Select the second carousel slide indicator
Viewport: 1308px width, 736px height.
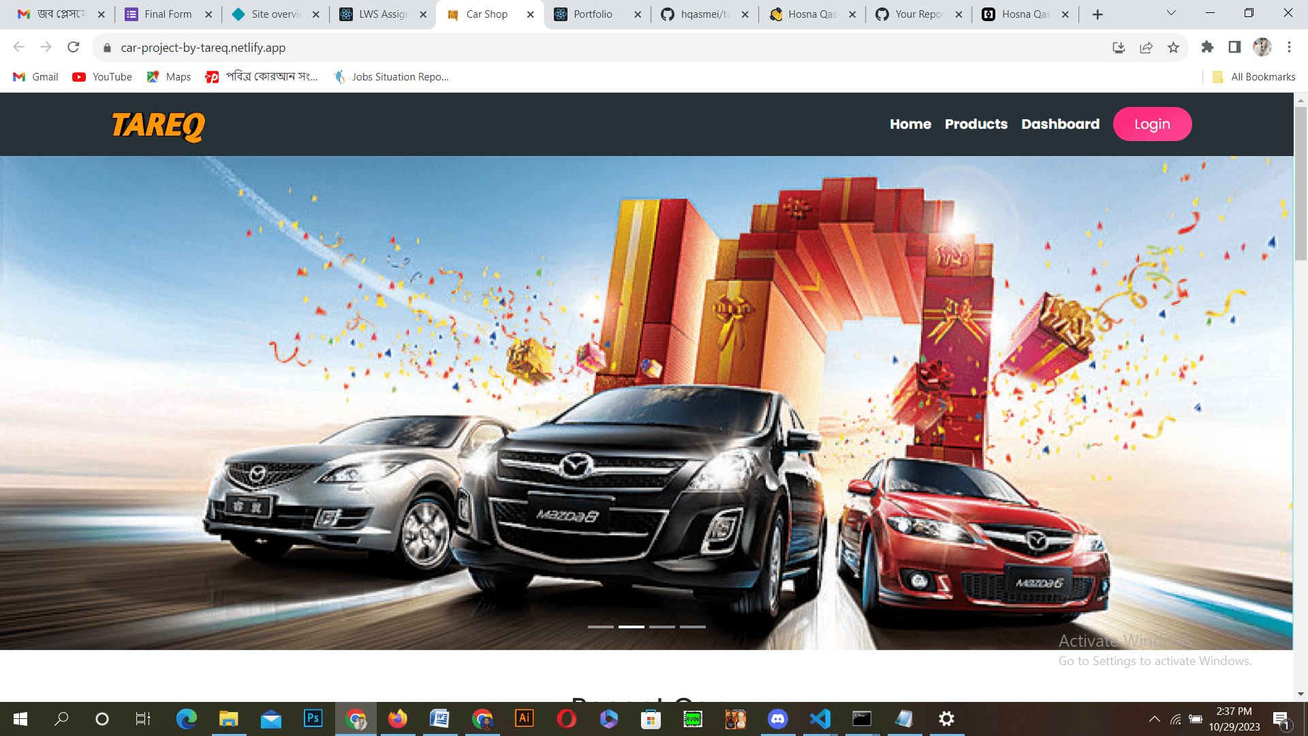point(632,626)
